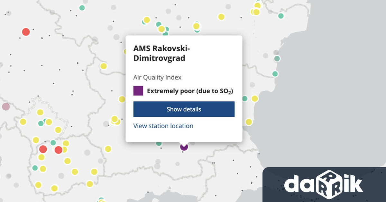Select the teal marker touching popup's right edge

click(244, 99)
